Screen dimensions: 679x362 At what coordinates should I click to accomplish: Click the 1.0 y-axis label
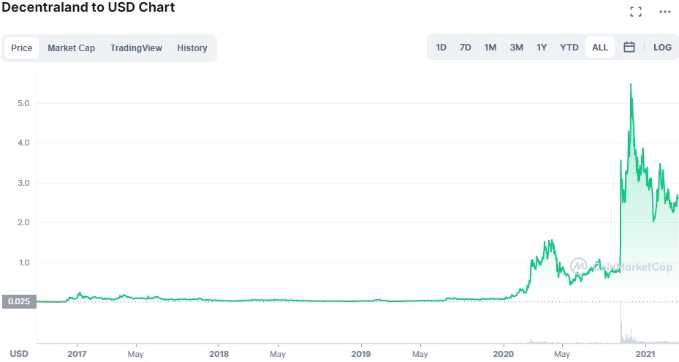(23, 263)
